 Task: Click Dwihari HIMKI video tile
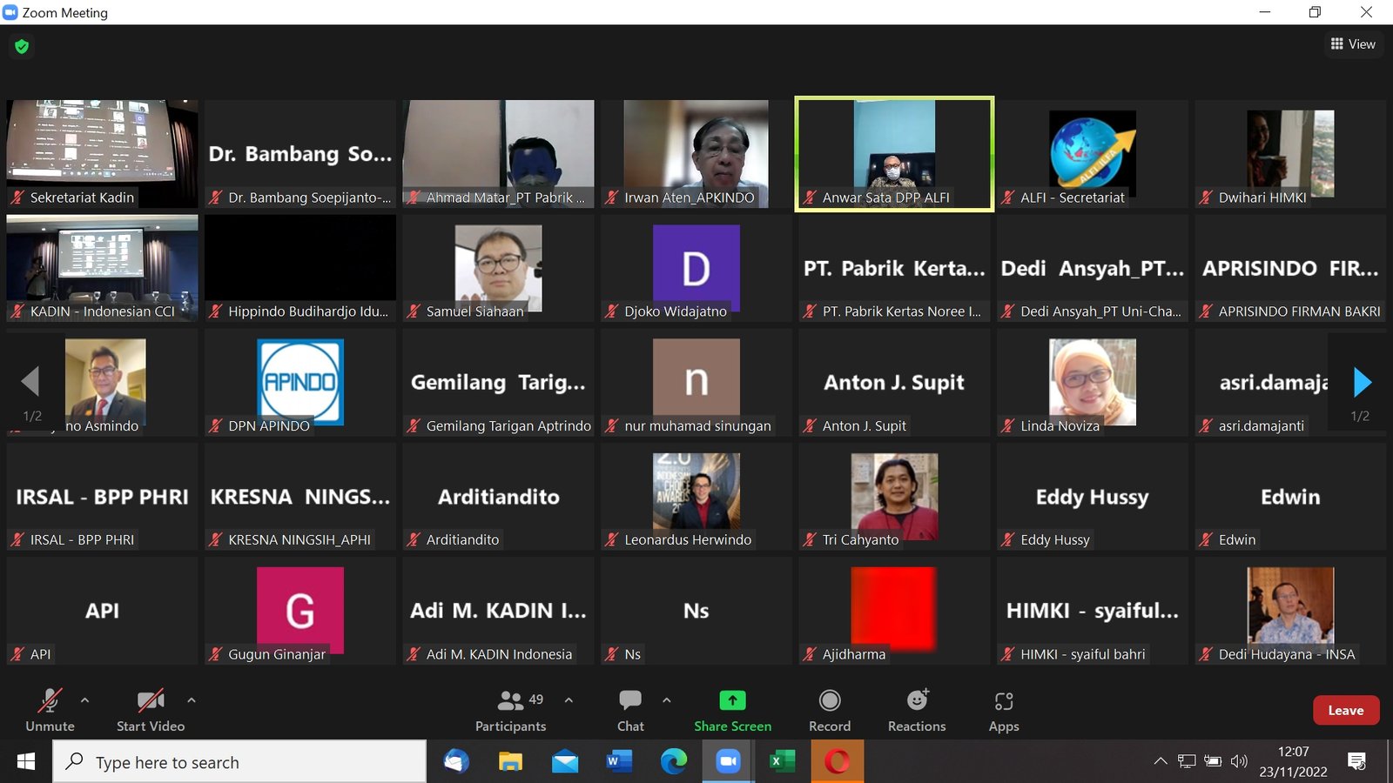(x=1290, y=153)
